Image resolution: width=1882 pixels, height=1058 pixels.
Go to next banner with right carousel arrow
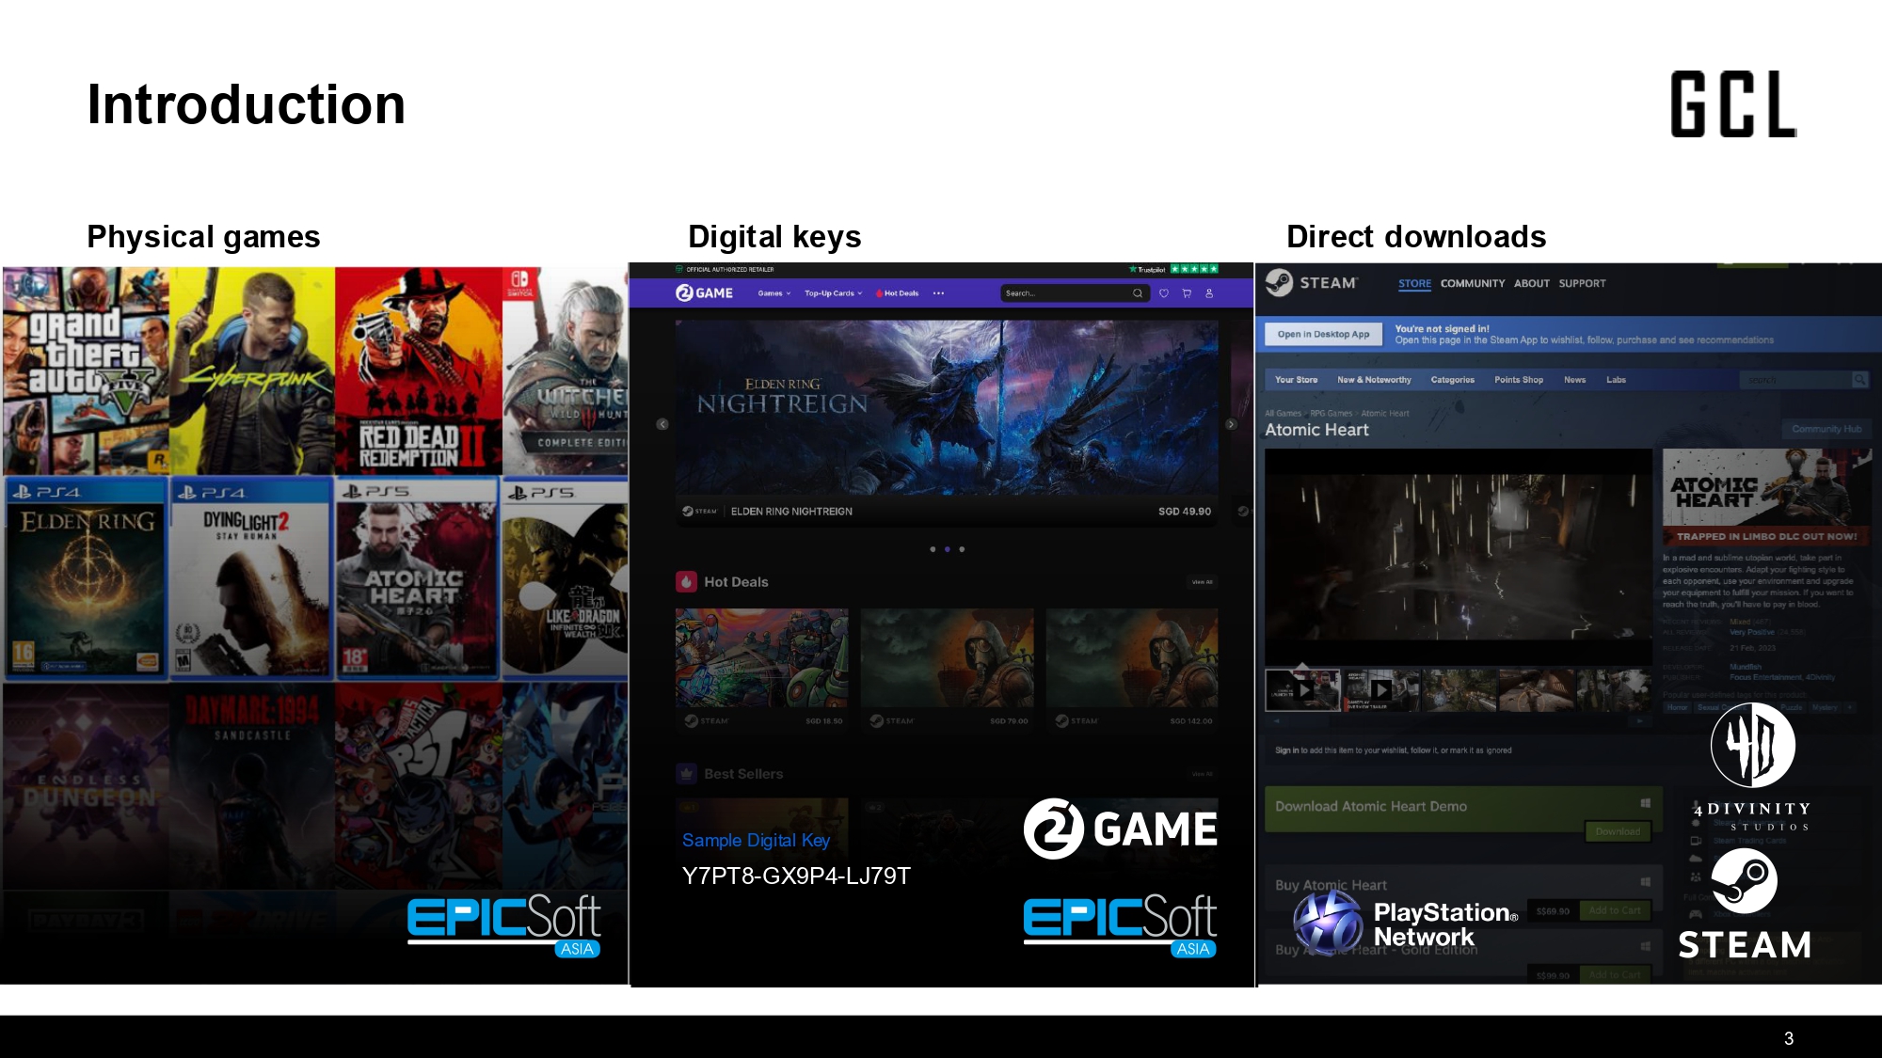(x=1231, y=424)
